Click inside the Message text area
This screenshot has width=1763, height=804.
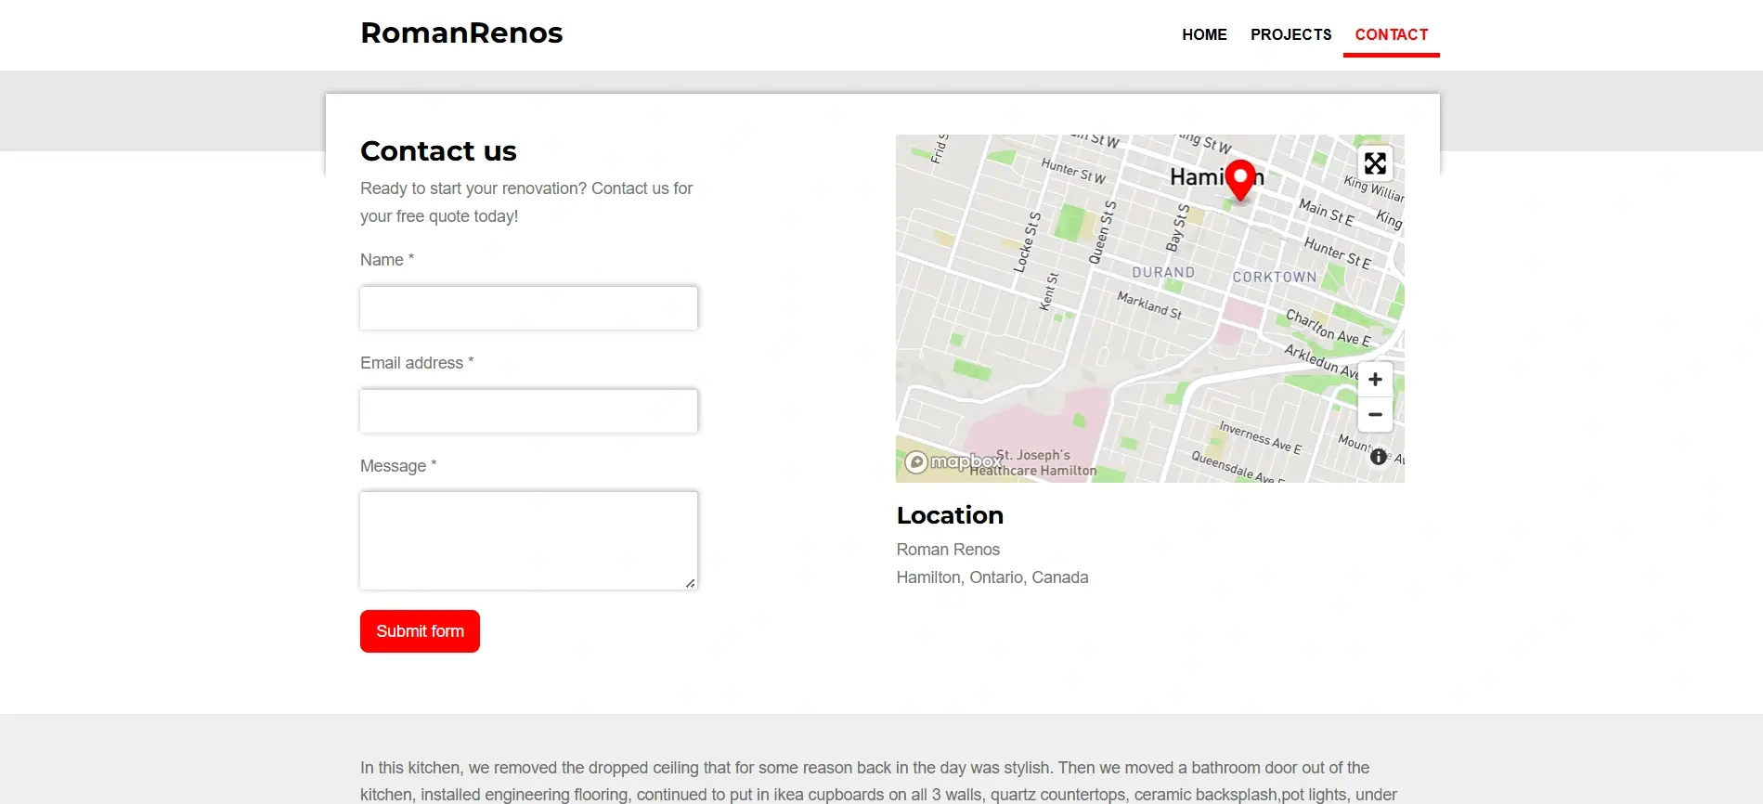click(528, 540)
